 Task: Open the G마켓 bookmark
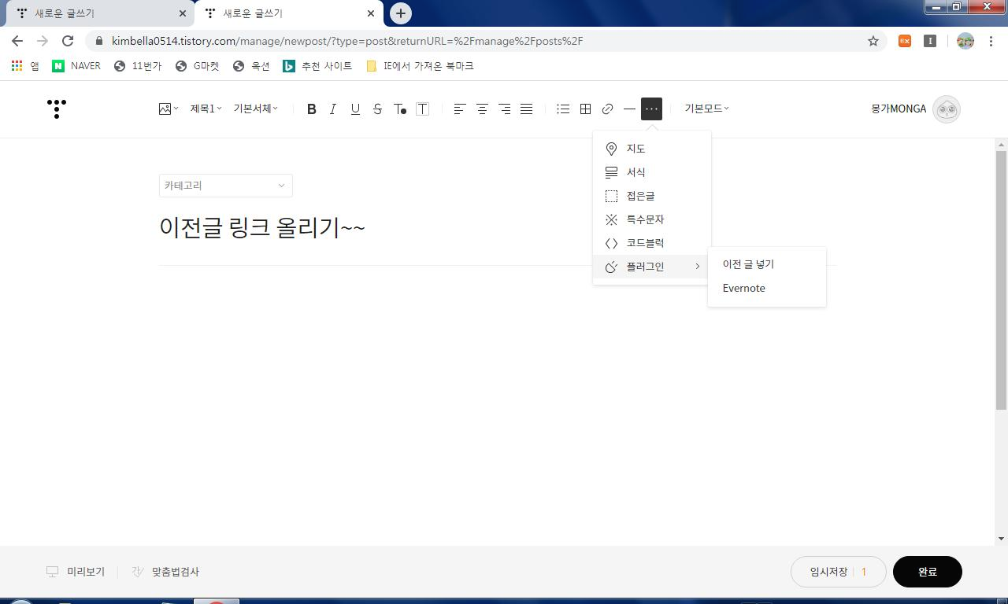click(x=198, y=66)
